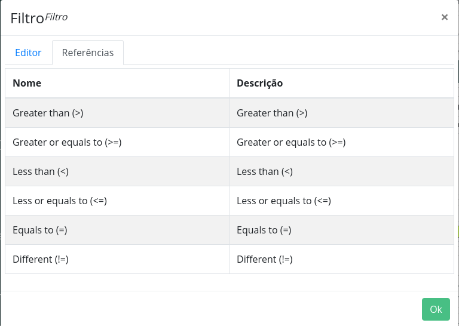The height and width of the screenshot is (326, 459).
Task: Click Less or equals to (<=) description cell
Action: (x=341, y=201)
